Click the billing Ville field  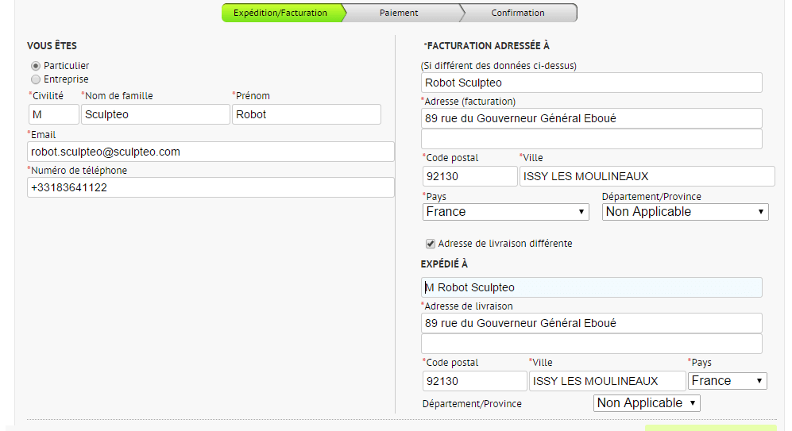pos(647,176)
